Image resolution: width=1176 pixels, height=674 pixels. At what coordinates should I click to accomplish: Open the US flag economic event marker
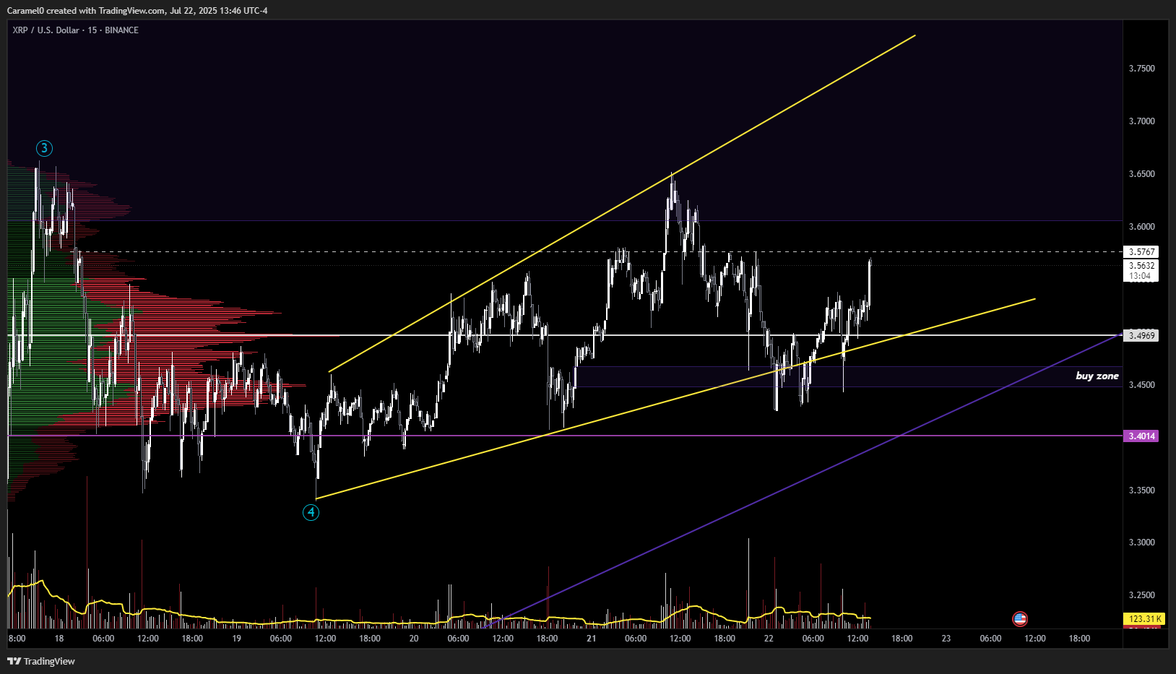pos(1020,618)
